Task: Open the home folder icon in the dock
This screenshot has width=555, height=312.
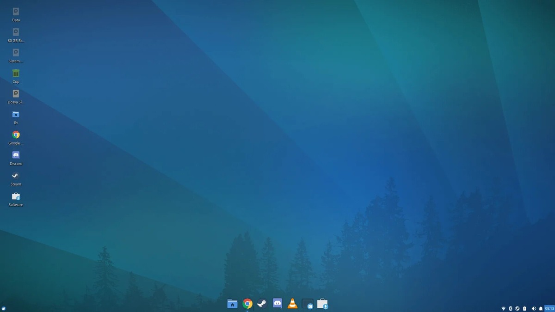Action: pos(232,304)
